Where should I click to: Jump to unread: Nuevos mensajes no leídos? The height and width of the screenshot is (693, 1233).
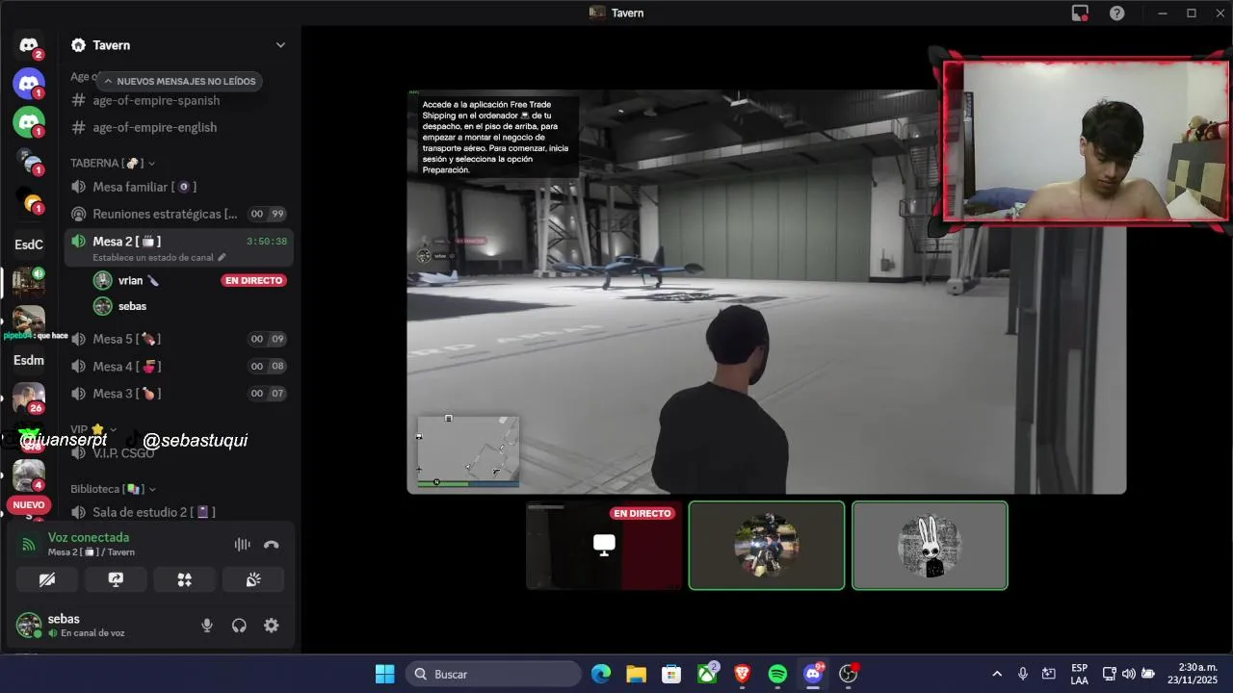[179, 82]
